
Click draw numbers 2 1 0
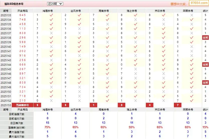(x=23, y=100)
